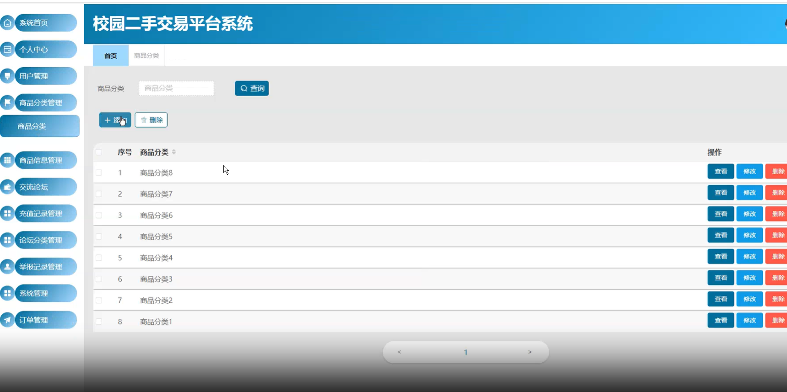
Task: Toggle the select-all checkbox in table header
Action: [99, 152]
